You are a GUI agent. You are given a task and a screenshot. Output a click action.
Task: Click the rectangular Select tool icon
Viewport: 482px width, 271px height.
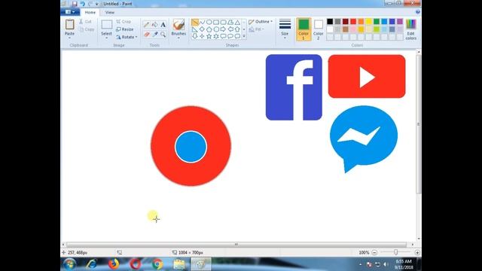(x=107, y=25)
